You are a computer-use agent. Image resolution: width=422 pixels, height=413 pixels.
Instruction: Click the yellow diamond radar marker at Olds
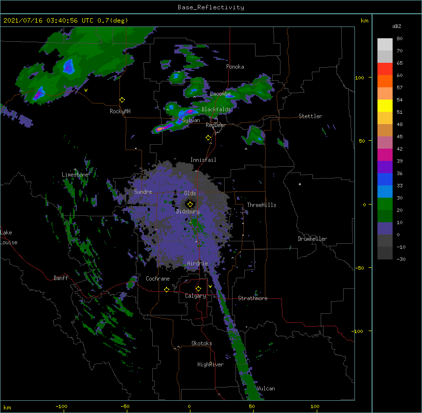190,205
